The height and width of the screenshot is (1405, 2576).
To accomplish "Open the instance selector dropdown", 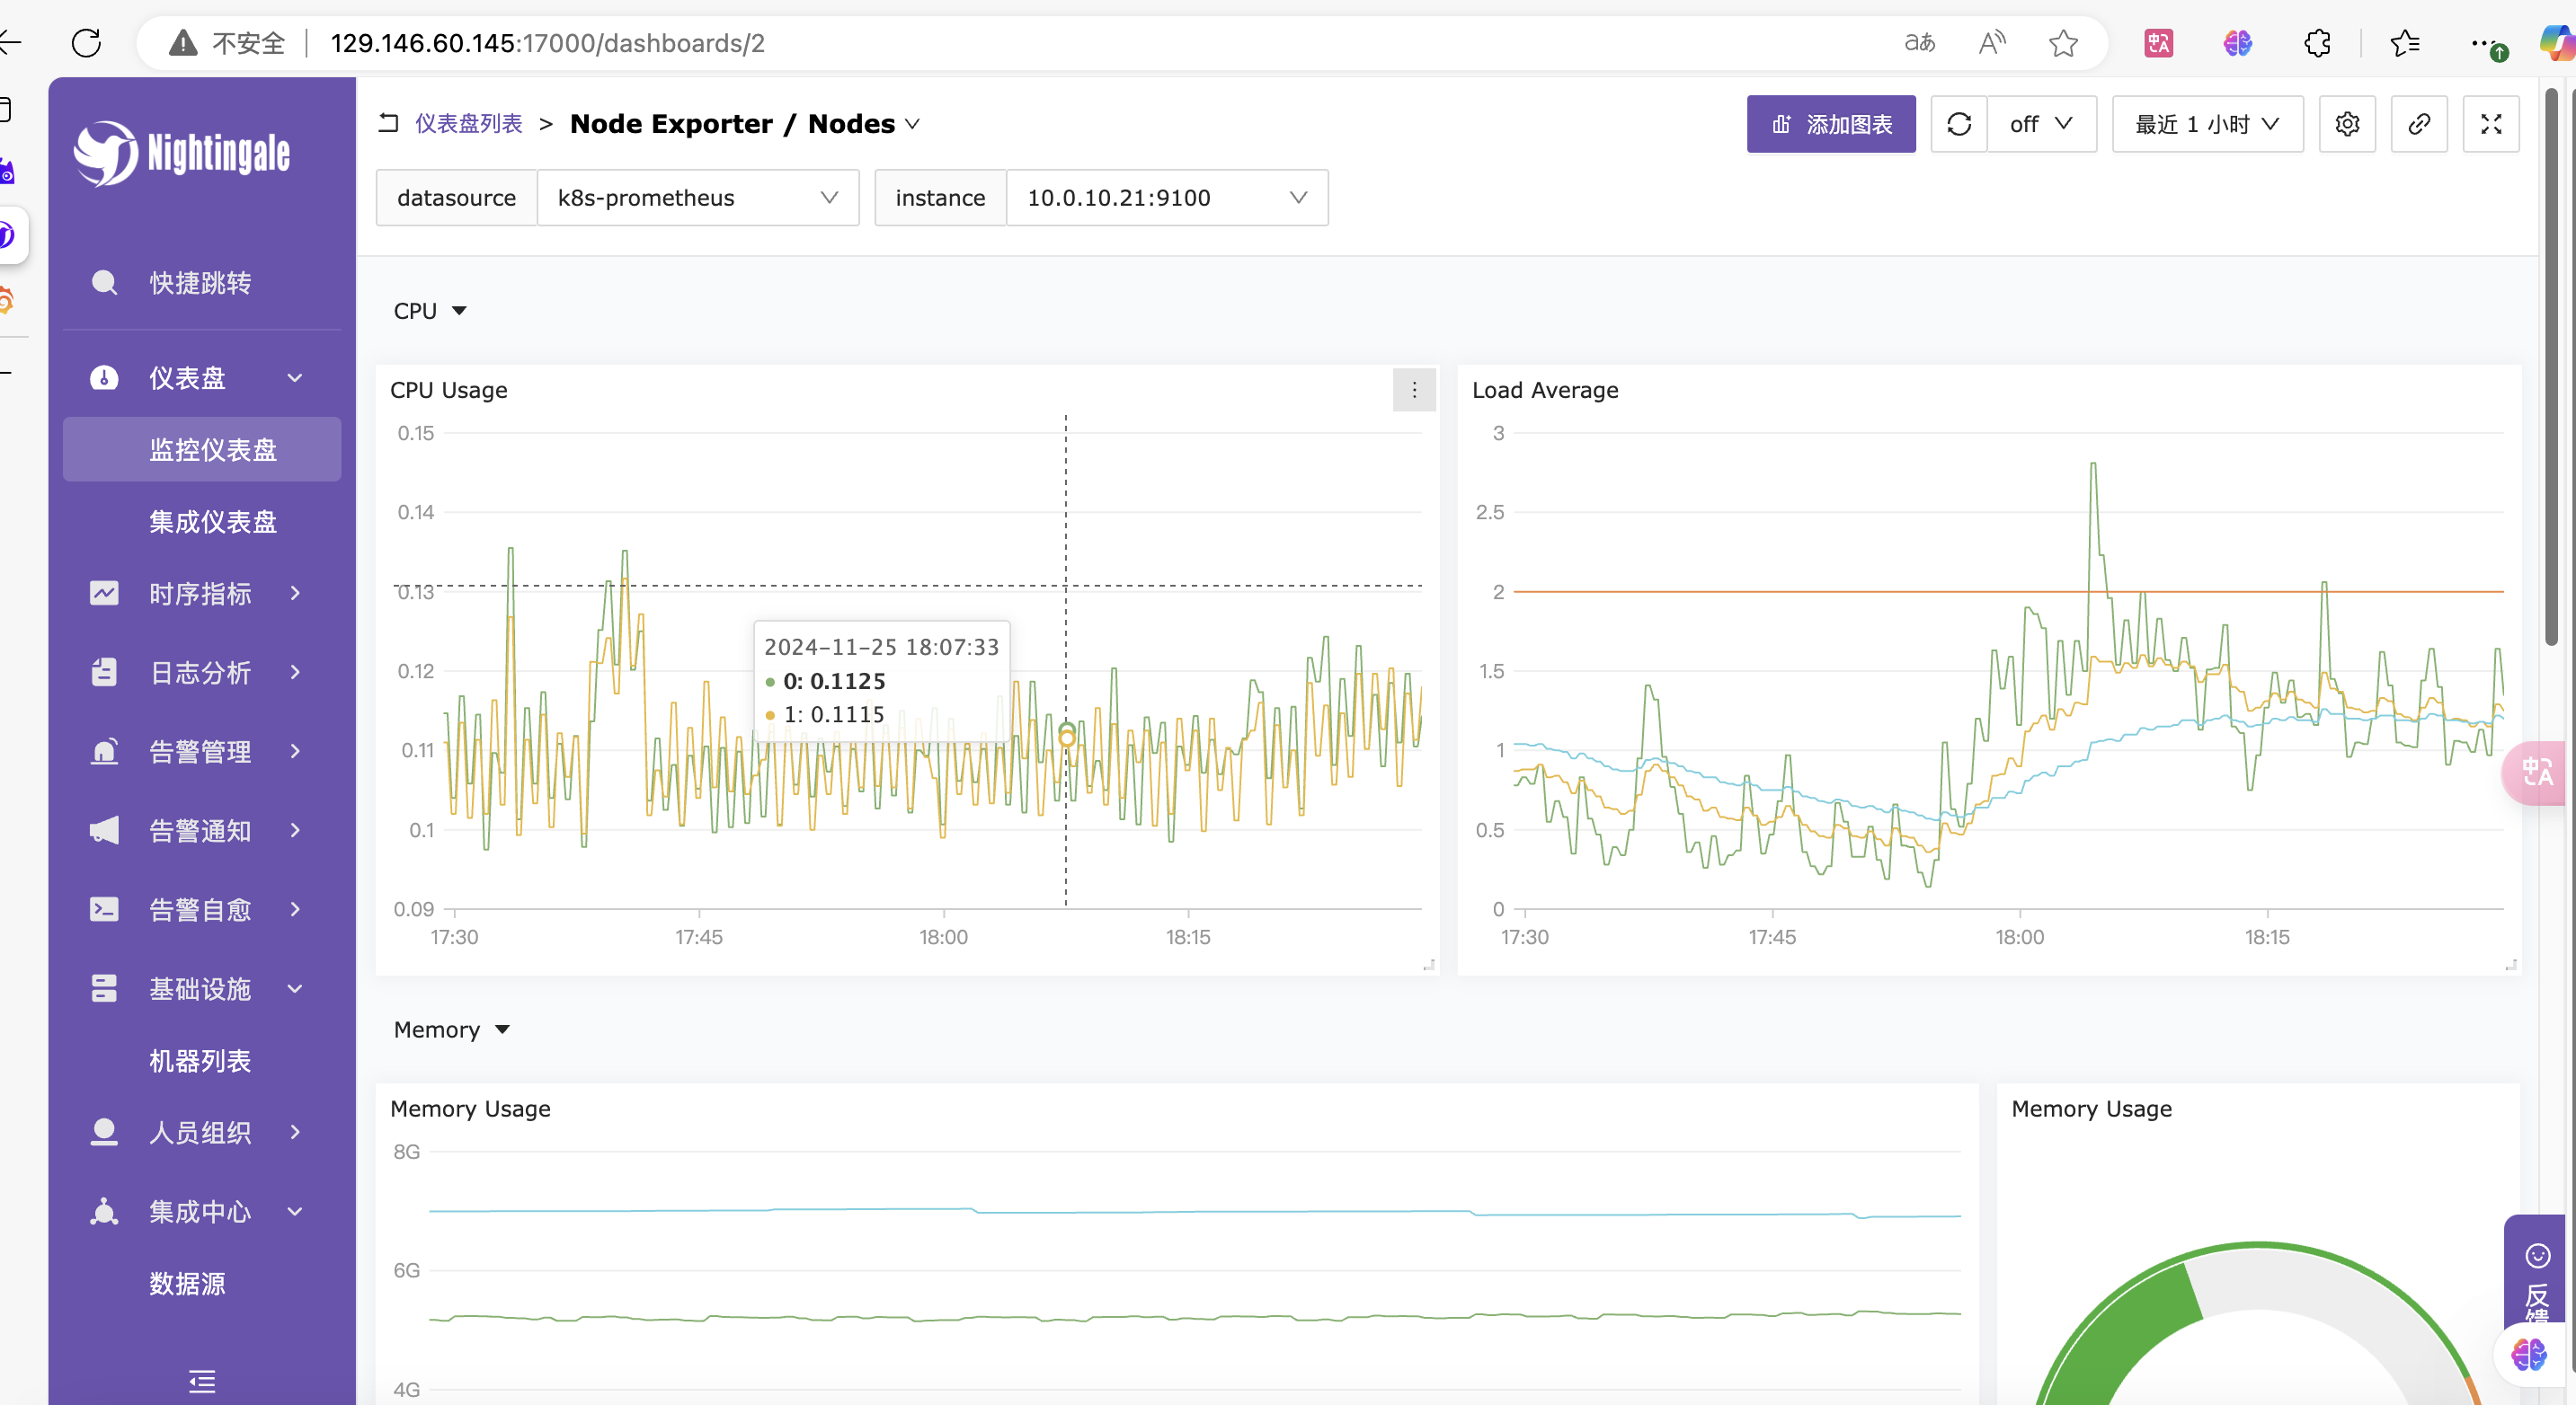I will tap(1166, 198).
